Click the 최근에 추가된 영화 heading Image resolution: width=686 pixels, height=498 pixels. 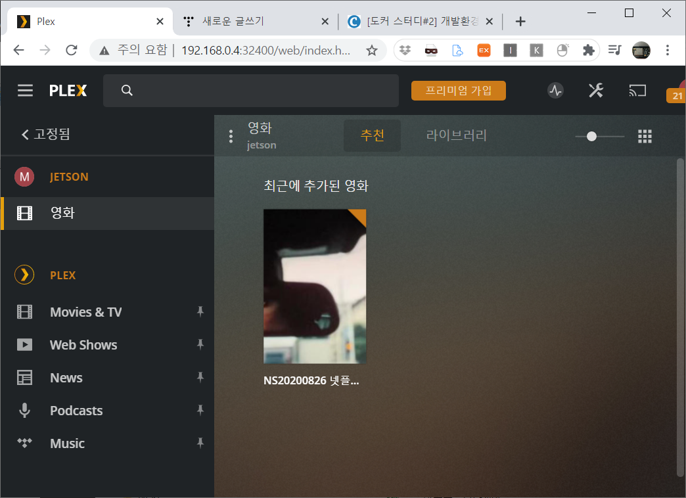tap(316, 186)
